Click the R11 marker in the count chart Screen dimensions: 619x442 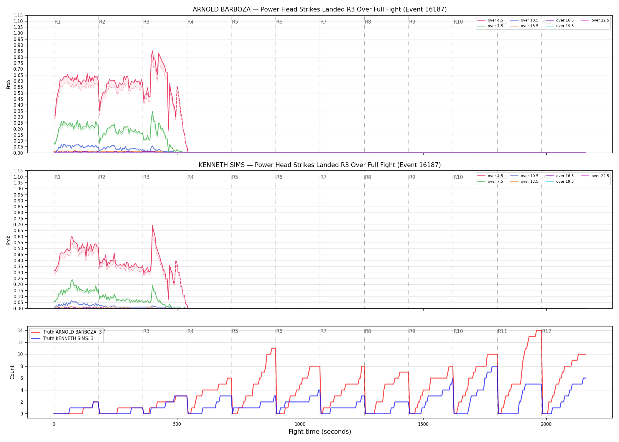coord(503,331)
